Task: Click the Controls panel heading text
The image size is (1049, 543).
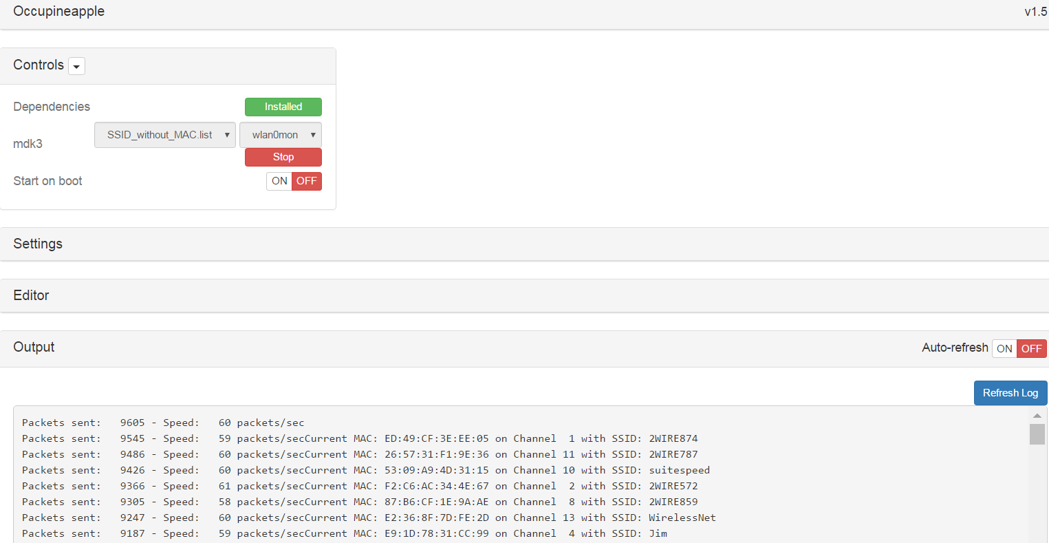Action: pyautogui.click(x=39, y=65)
